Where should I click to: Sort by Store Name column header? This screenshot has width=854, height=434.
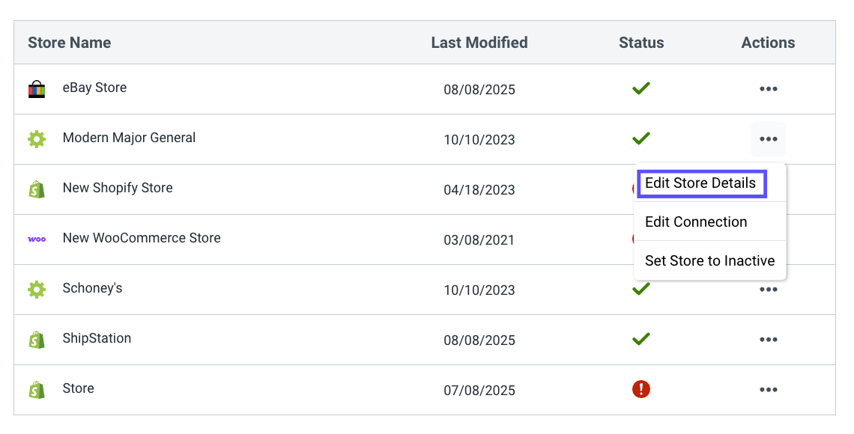70,43
